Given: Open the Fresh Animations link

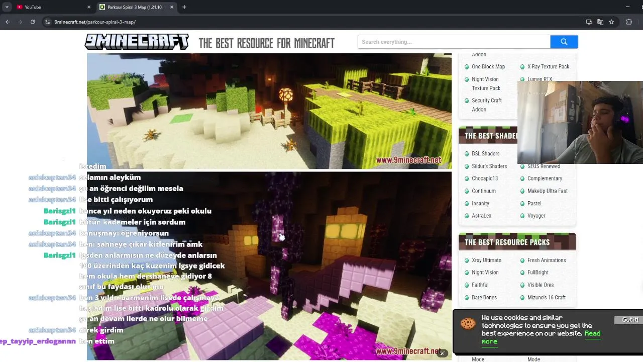Looking at the screenshot, I should 547,260.
